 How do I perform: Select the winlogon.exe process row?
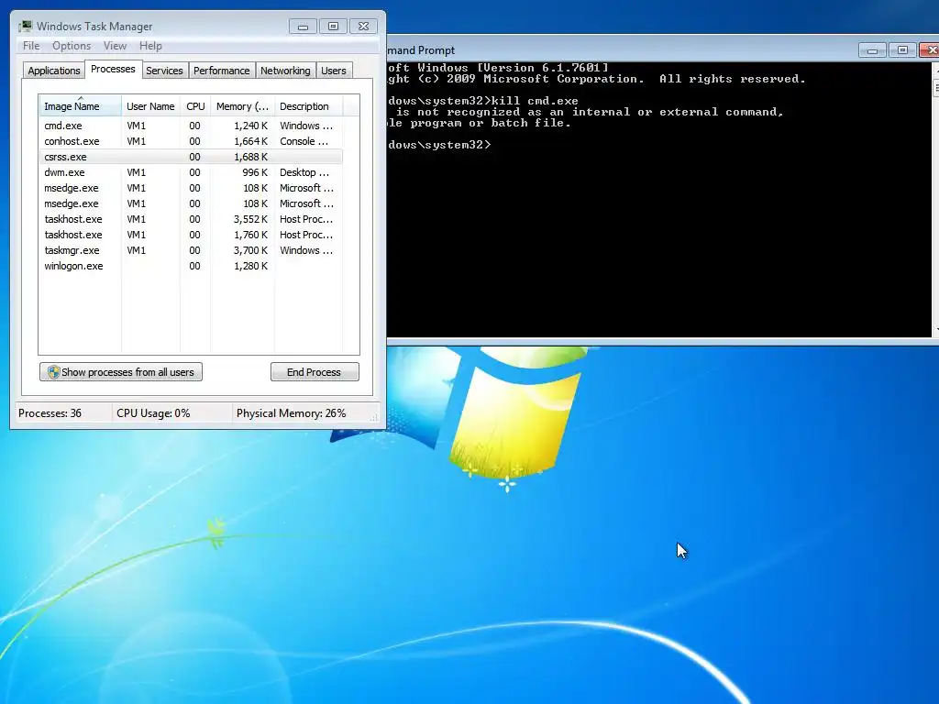click(x=191, y=266)
